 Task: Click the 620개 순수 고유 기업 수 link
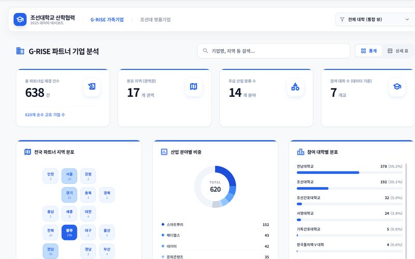pos(45,114)
